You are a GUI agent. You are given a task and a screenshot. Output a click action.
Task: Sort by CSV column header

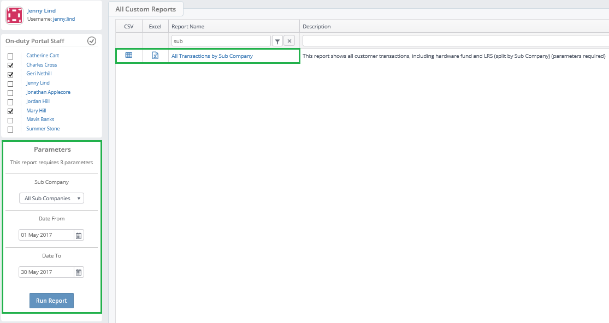tap(128, 26)
